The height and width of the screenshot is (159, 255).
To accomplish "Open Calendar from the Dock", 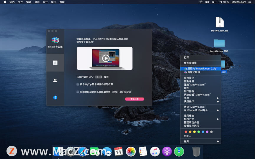I will (119, 152).
